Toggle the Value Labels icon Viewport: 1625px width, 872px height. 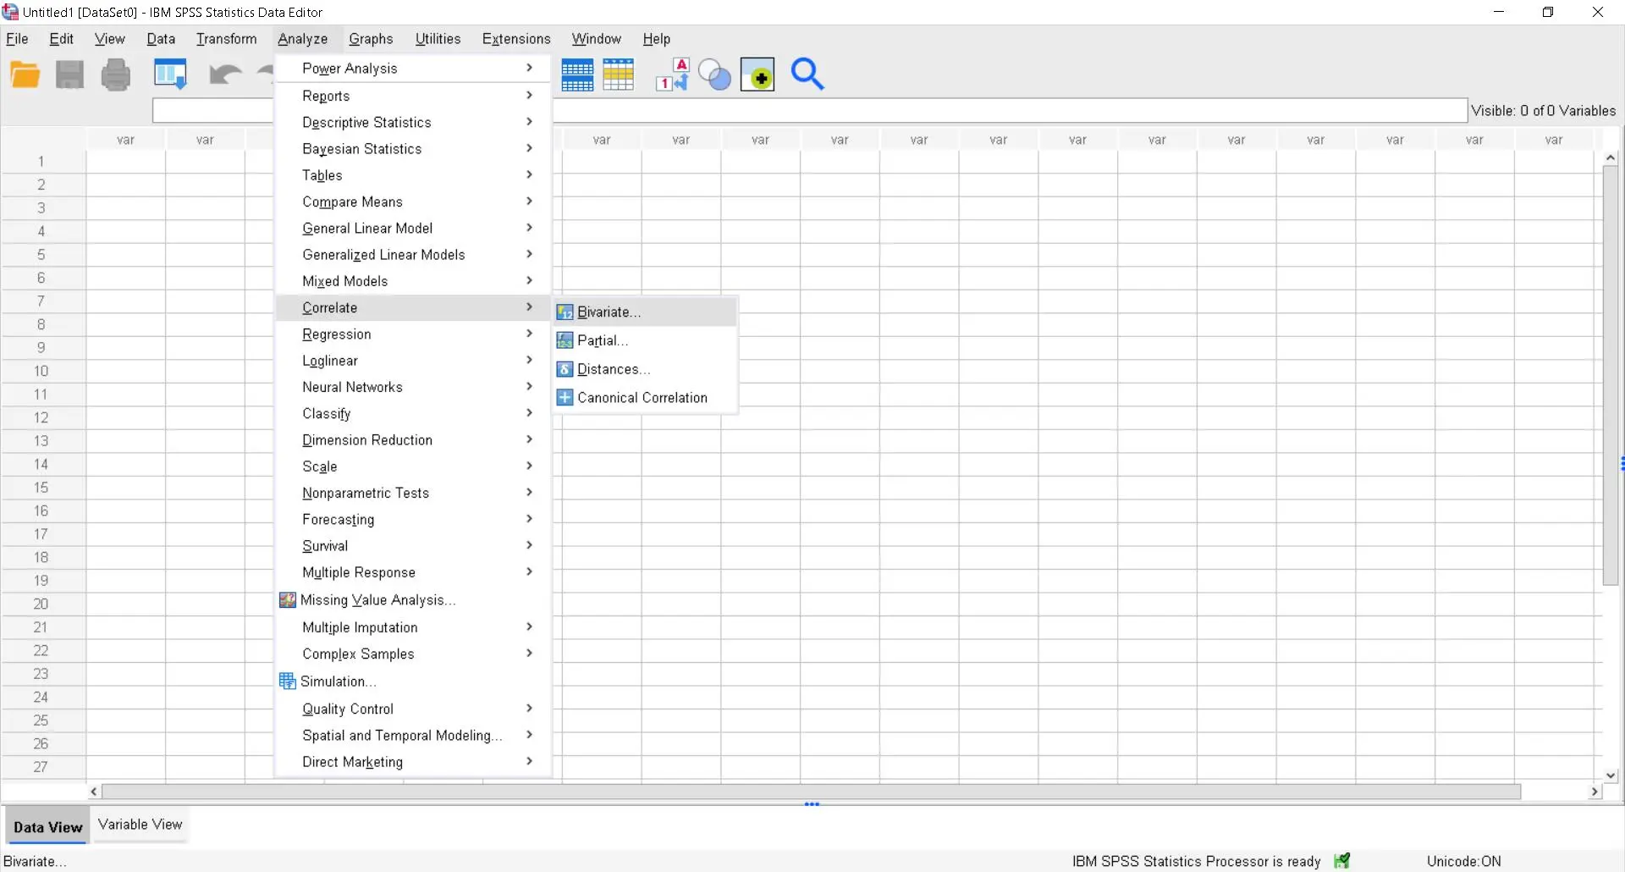pos(673,75)
